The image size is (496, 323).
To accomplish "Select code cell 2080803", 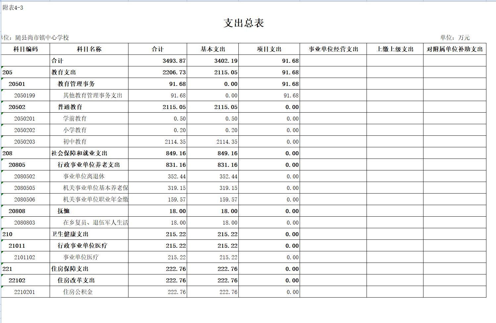I will [25, 223].
